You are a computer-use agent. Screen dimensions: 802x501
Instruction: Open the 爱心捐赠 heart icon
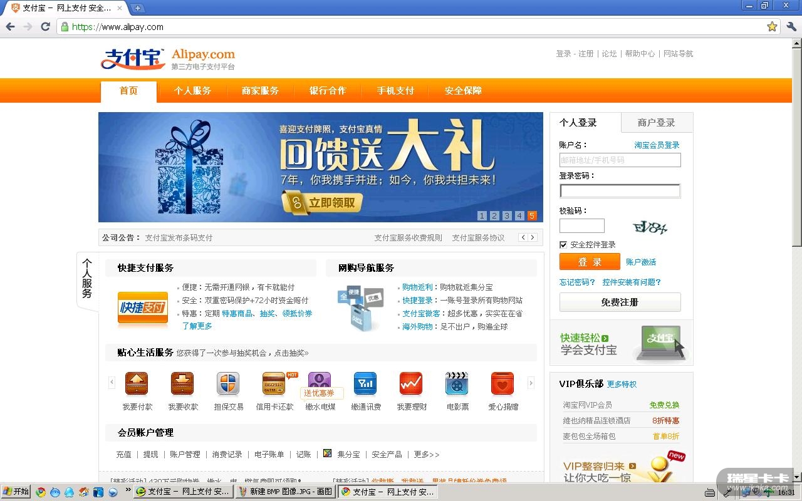(x=503, y=383)
